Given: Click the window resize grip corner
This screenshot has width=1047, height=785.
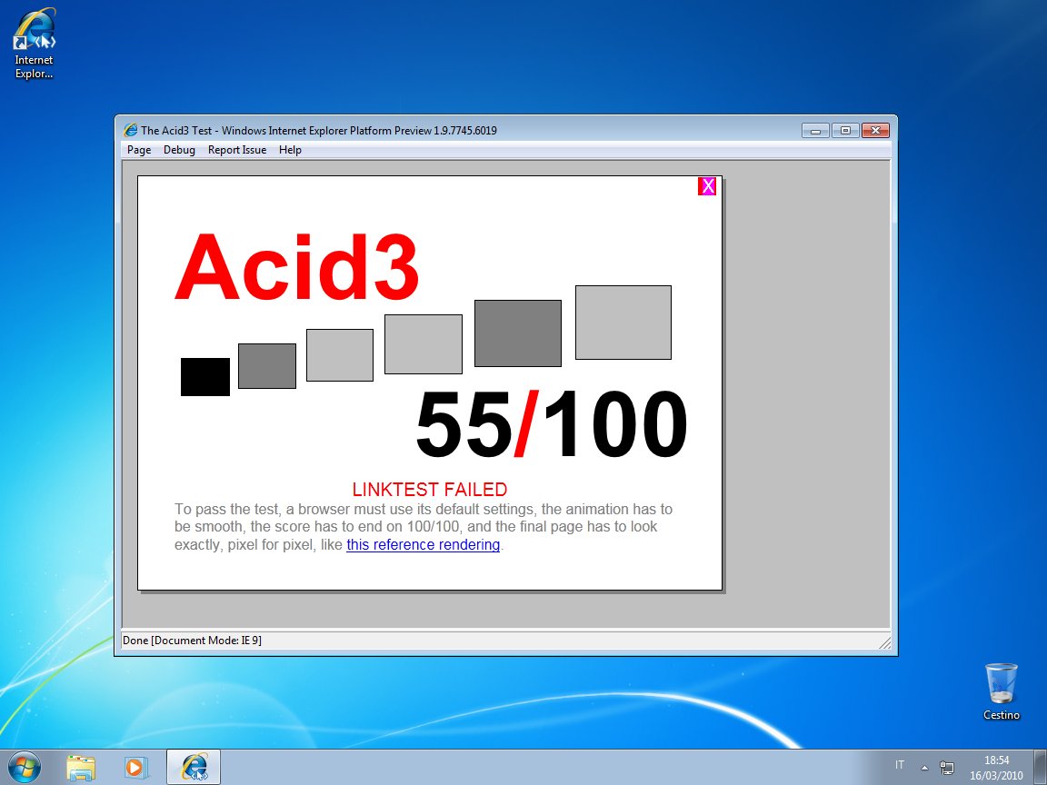Looking at the screenshot, I should pyautogui.click(x=884, y=642).
